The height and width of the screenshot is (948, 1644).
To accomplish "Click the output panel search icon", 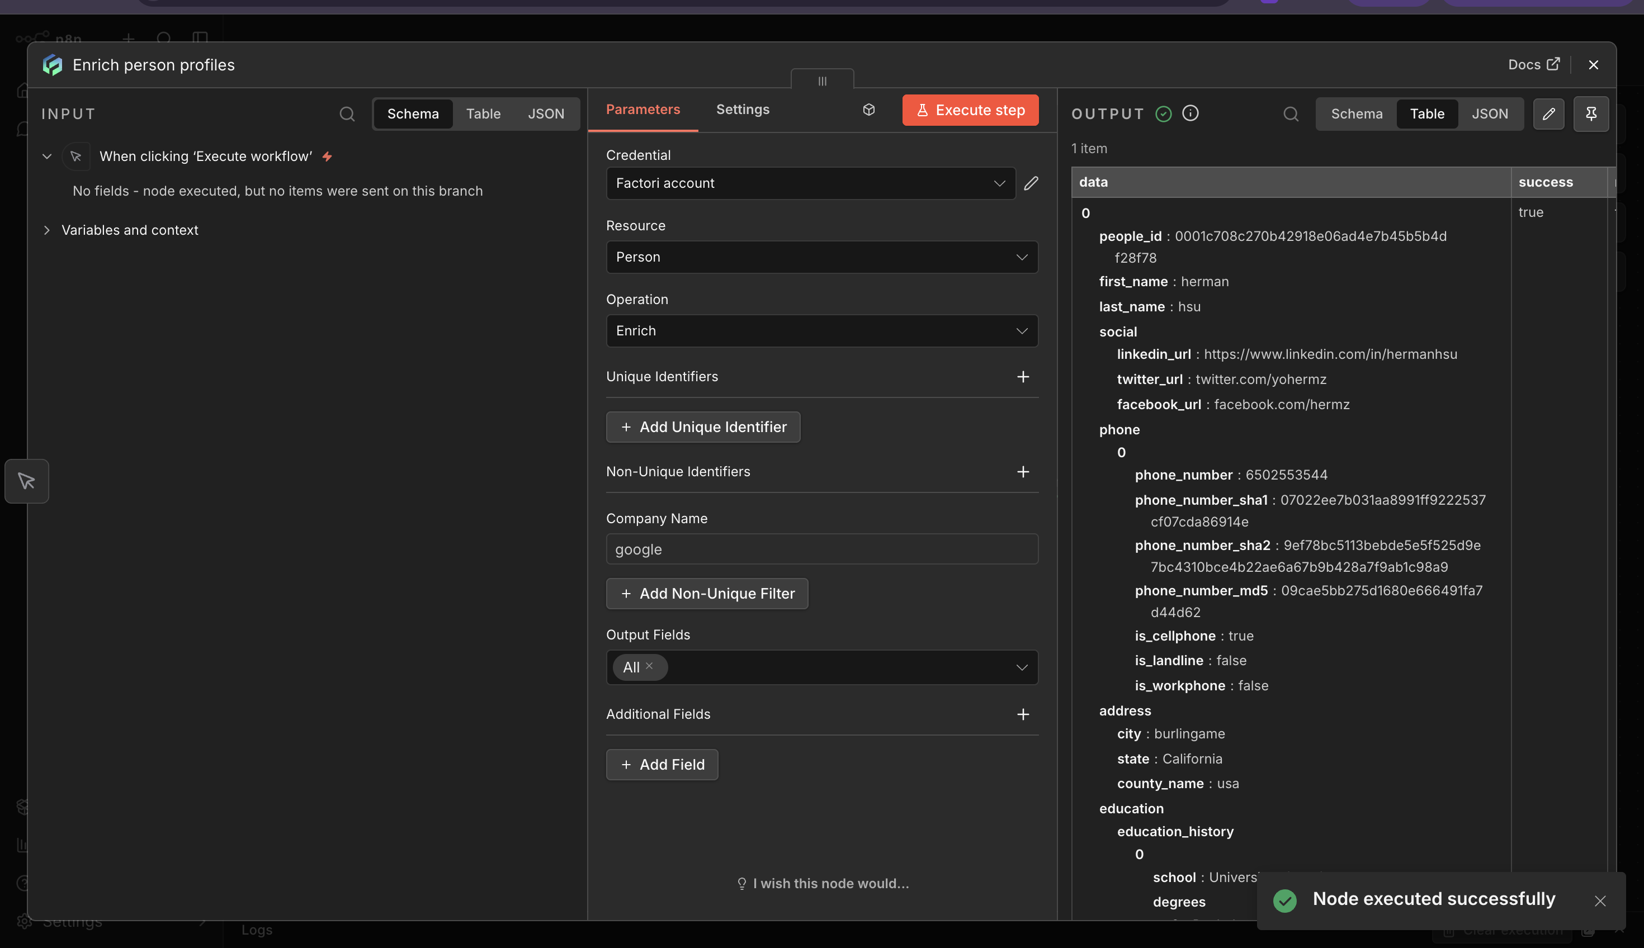I will 1291,114.
